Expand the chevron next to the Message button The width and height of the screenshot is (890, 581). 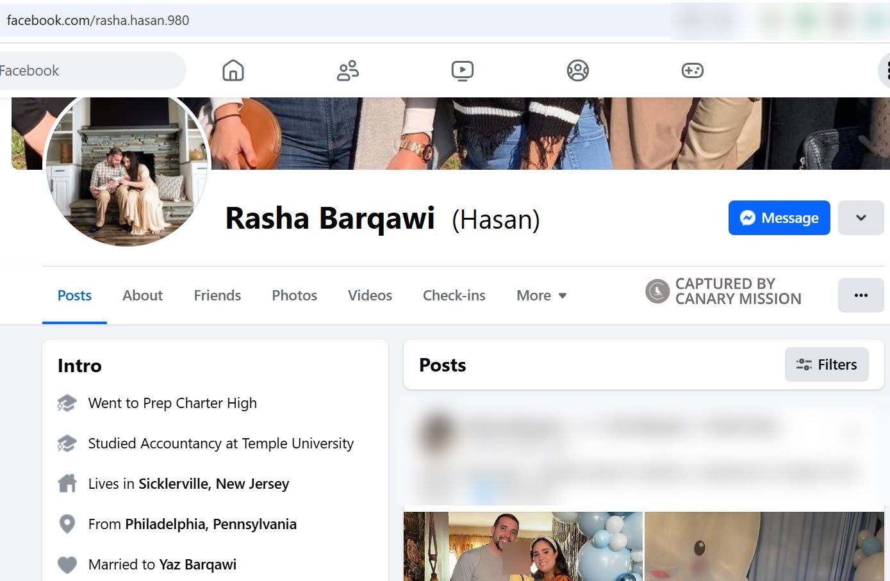click(861, 218)
